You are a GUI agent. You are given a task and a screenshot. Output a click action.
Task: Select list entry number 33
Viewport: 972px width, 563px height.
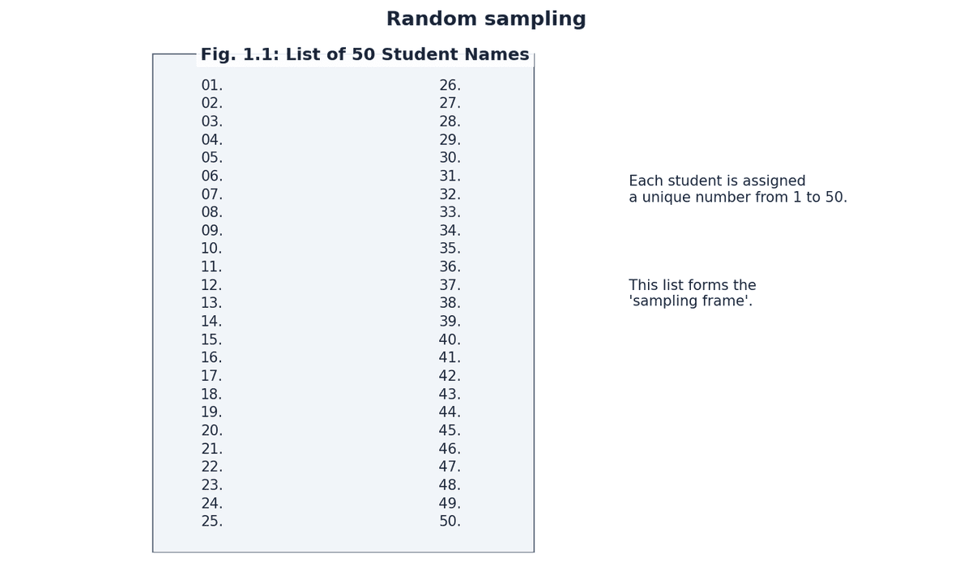(x=450, y=212)
